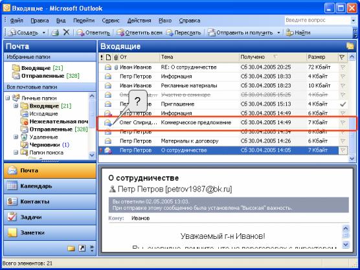Expand Удаленные folder in tree
Screen dimensions: 360x270
click(16, 137)
